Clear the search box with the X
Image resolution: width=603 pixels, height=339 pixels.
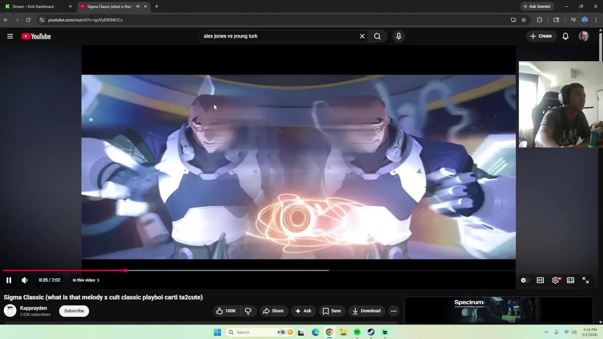(362, 36)
